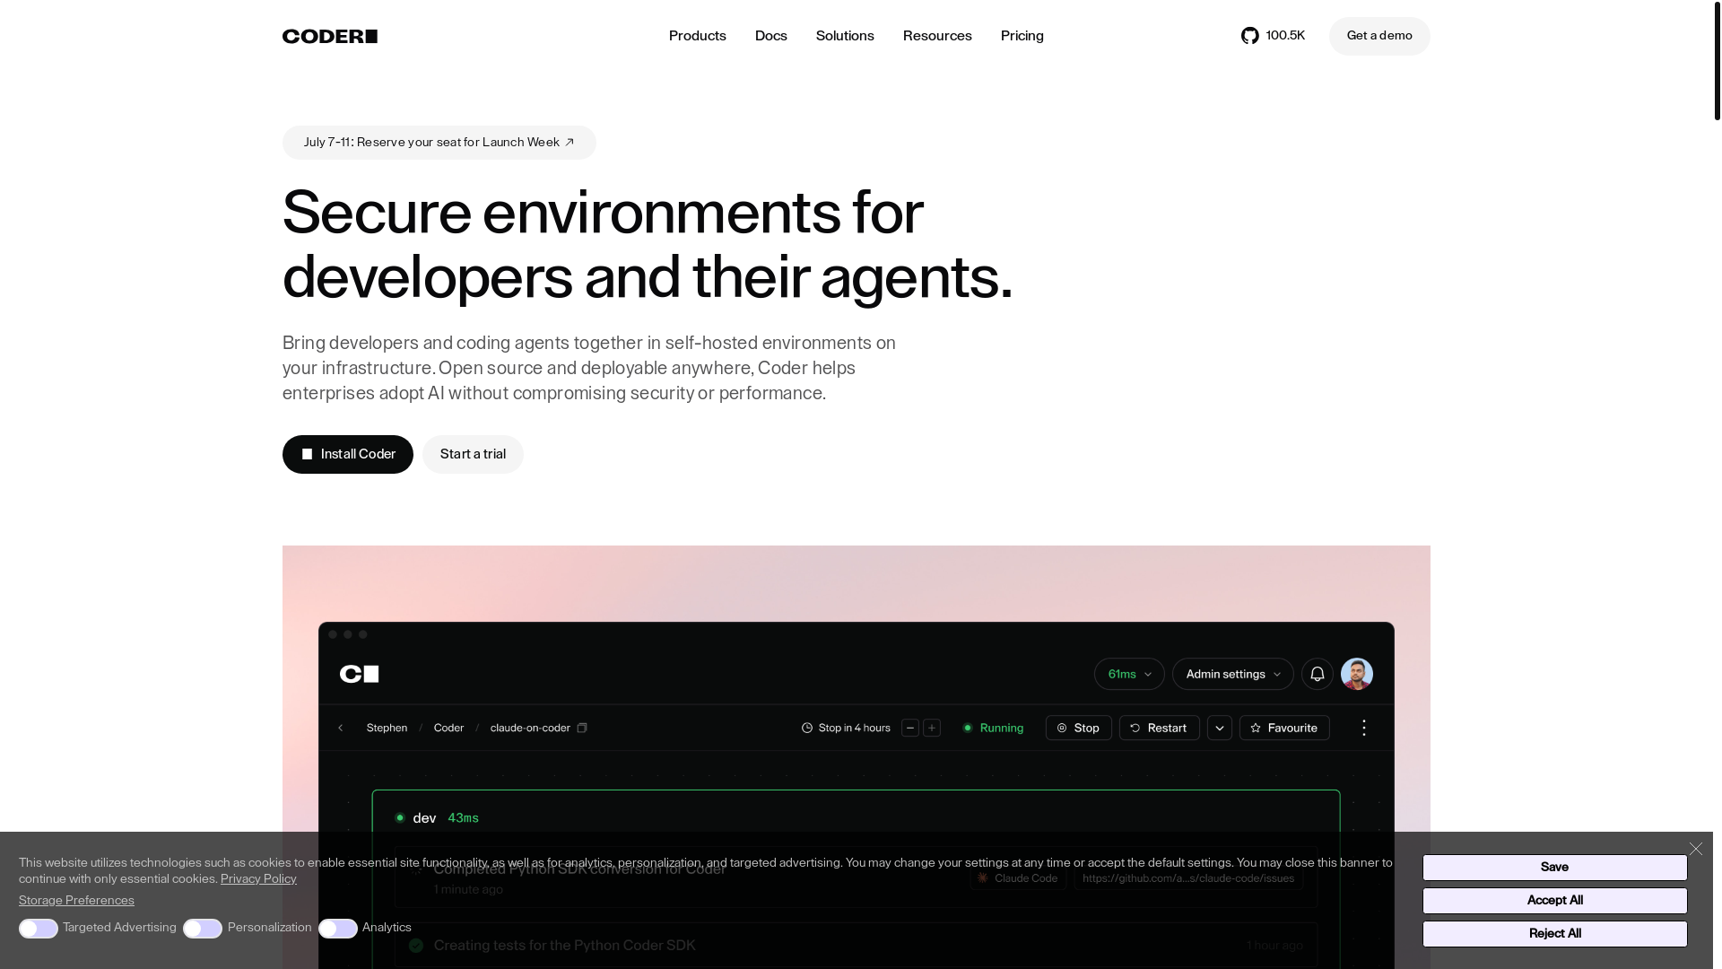The width and height of the screenshot is (1722, 969).
Task: Toggle Personalization cookie switch
Action: point(203,929)
